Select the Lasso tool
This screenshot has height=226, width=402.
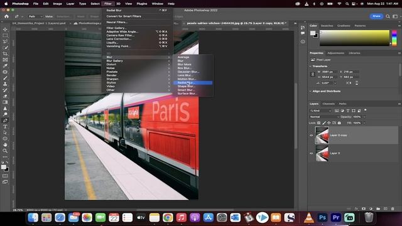tap(5, 41)
